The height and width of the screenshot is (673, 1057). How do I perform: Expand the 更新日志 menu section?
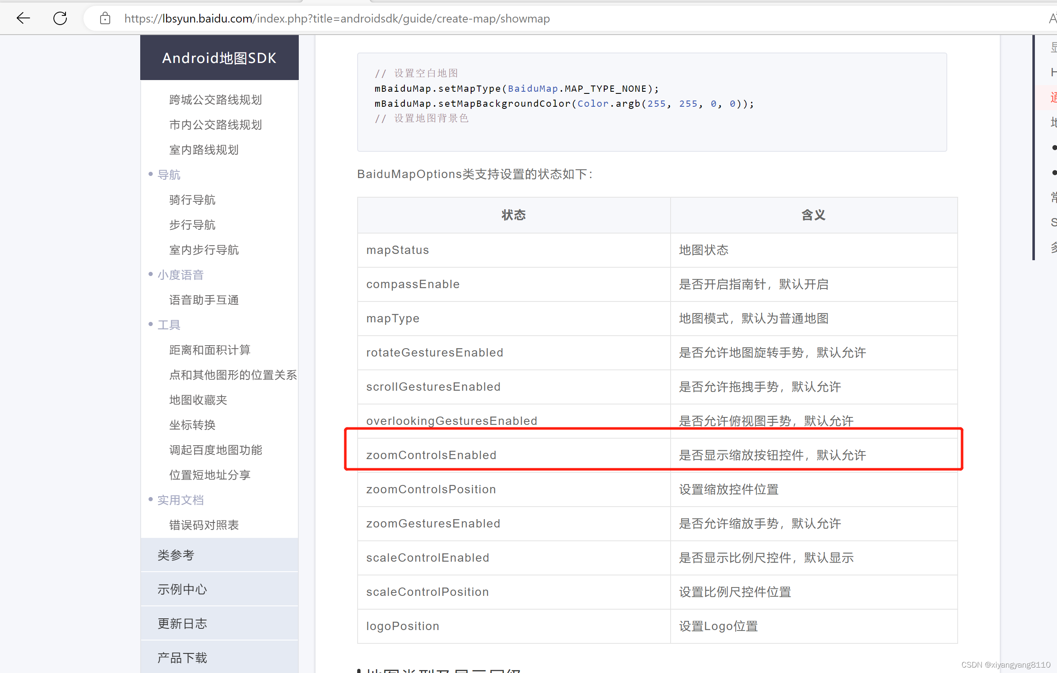tap(219, 623)
